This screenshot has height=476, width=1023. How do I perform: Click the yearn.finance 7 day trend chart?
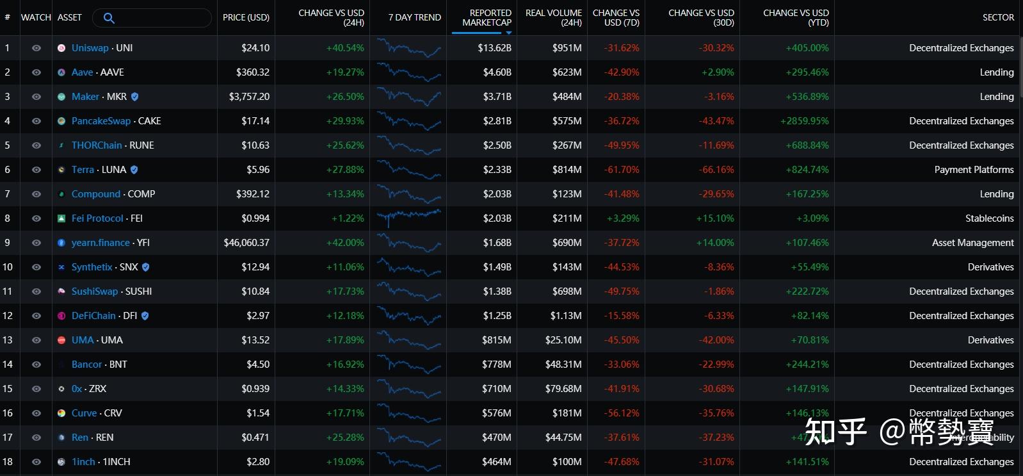click(408, 243)
